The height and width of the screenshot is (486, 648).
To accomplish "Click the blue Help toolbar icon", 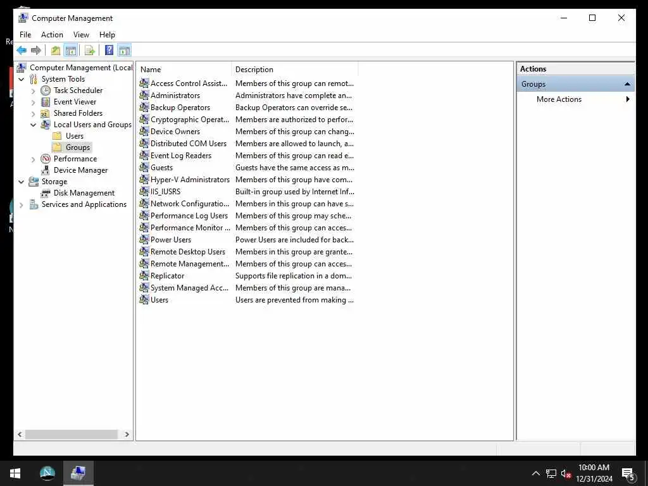I will tap(109, 51).
